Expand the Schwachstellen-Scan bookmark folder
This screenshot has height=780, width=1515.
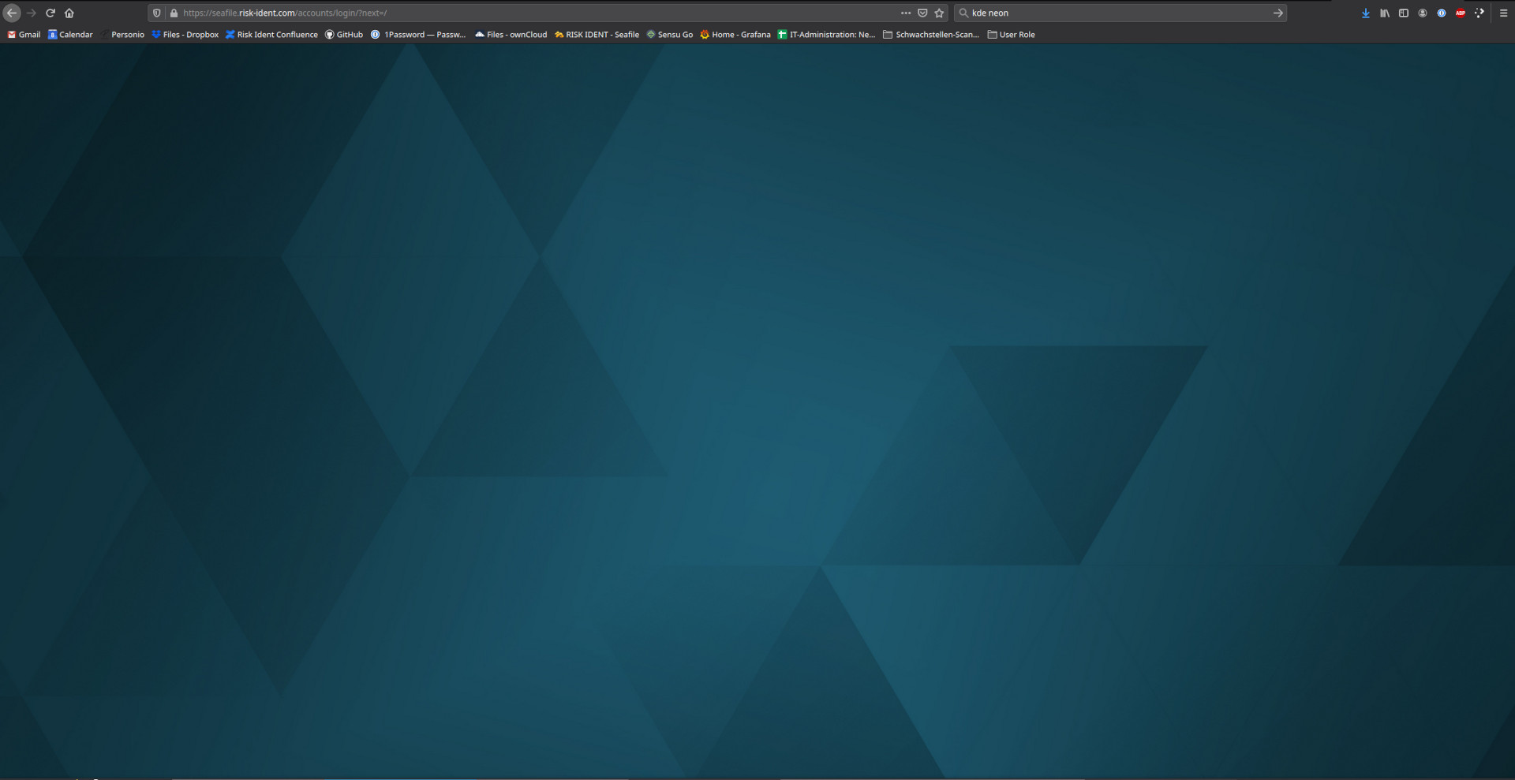click(931, 35)
